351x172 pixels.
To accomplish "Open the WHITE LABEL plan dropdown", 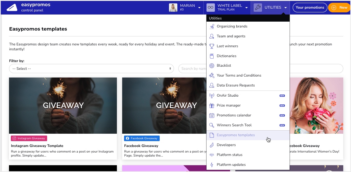I will pos(227,8).
